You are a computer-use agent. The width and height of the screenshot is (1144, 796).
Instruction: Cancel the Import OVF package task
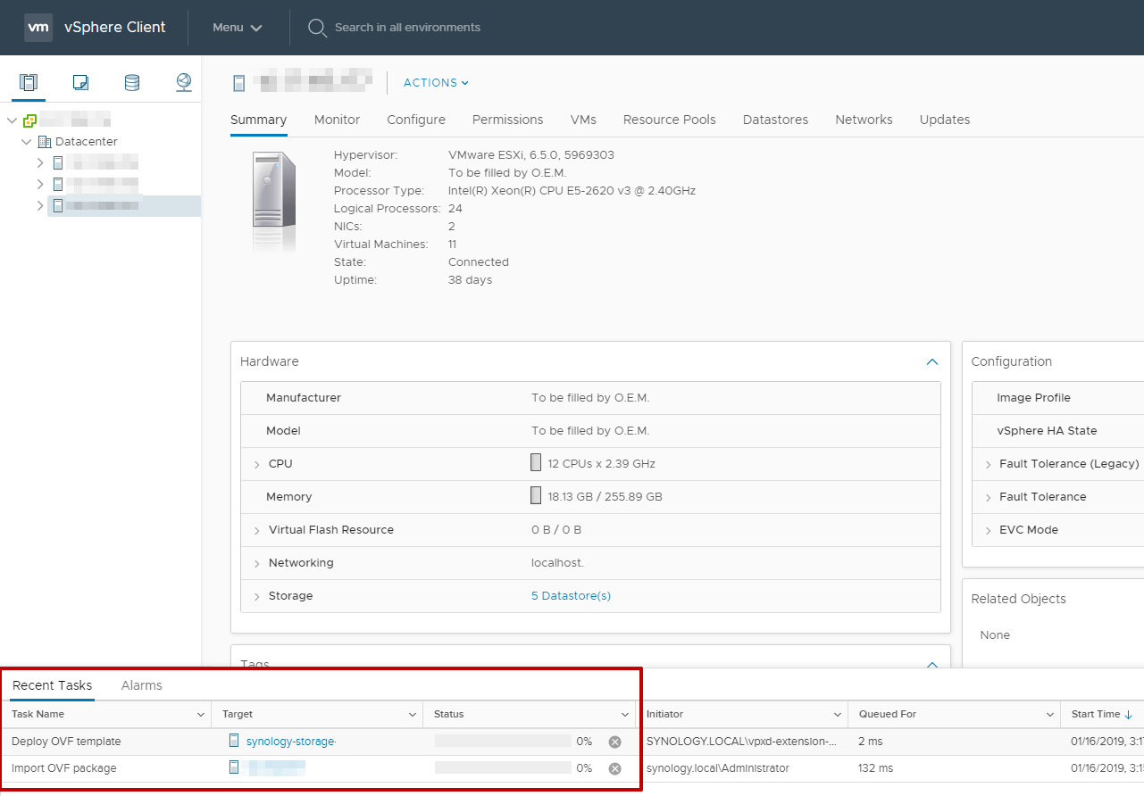[x=614, y=768]
